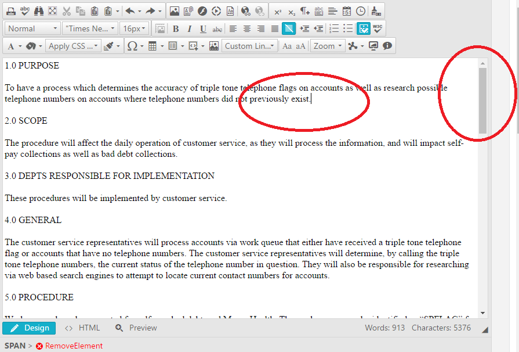
Task: Align text left
Action: tap(233, 29)
